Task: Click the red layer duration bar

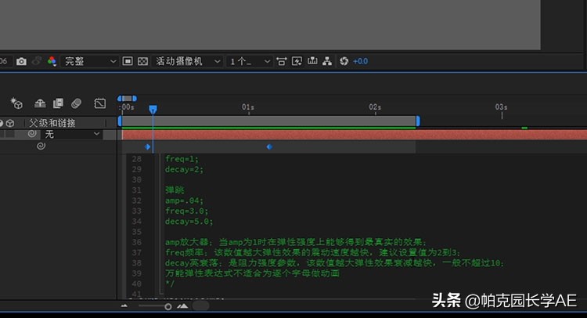Action: (354, 135)
